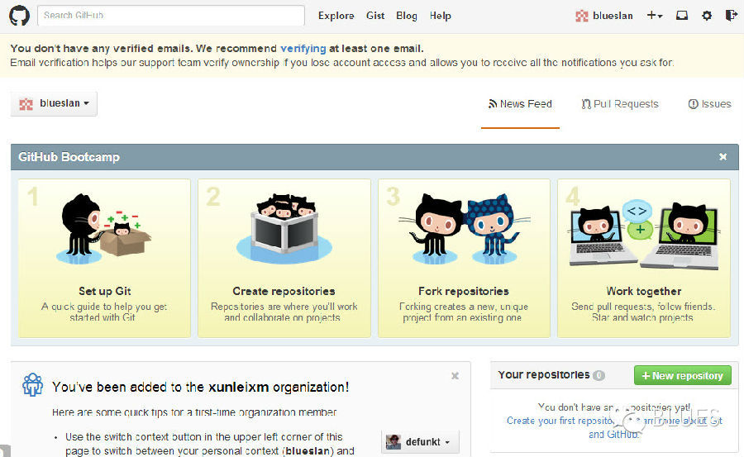Close the GitHub Bootcamp panel
The width and height of the screenshot is (744, 457).
tap(723, 157)
